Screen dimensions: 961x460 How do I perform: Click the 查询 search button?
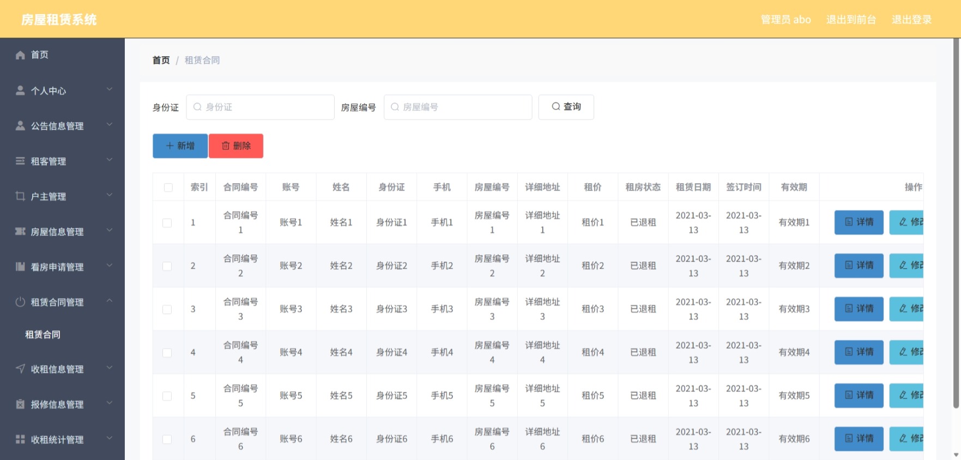coord(566,107)
